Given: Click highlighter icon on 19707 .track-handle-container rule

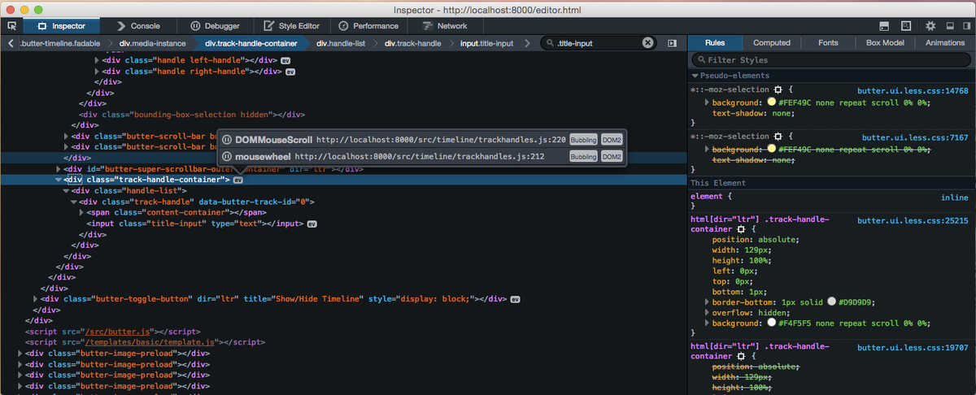Looking at the screenshot, I should pos(741,356).
